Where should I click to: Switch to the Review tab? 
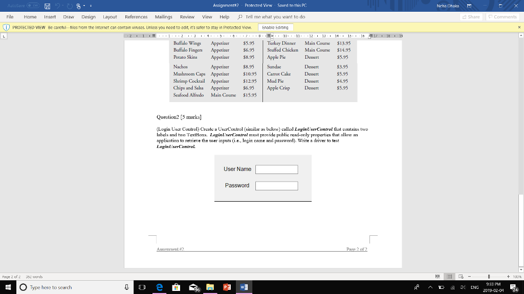[187, 17]
